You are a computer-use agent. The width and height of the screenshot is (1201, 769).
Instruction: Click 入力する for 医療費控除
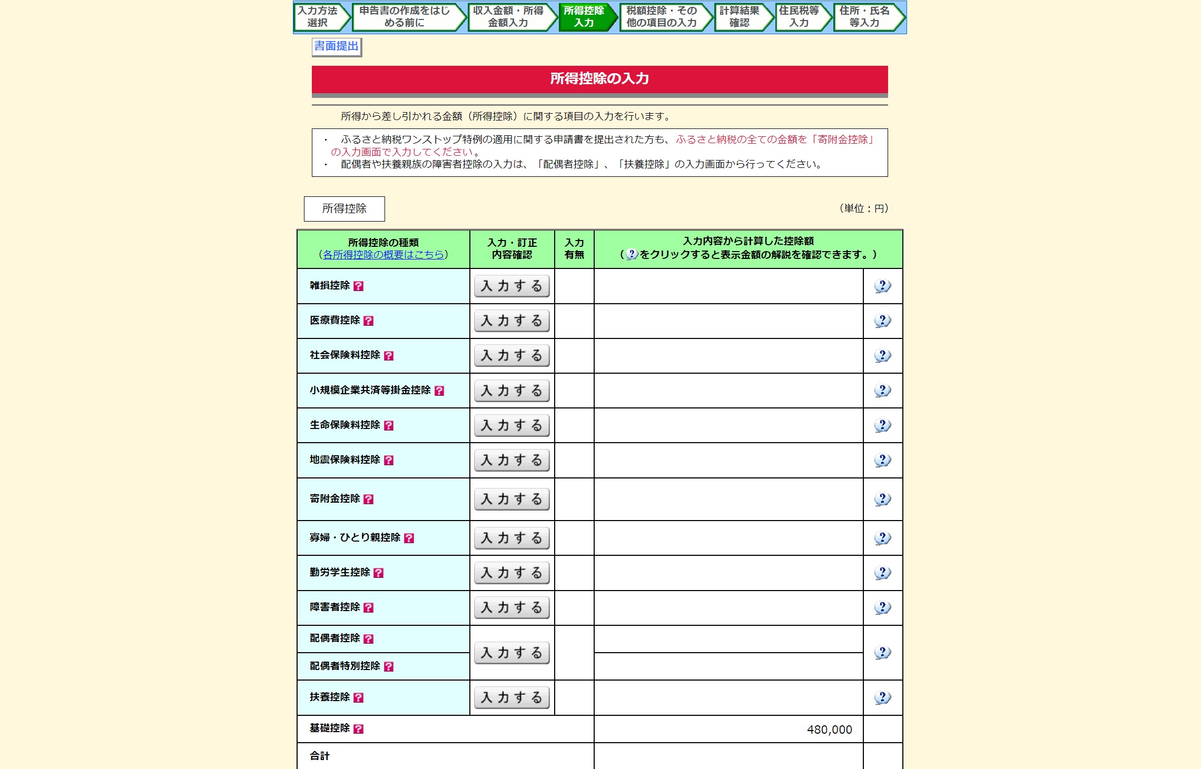(511, 321)
